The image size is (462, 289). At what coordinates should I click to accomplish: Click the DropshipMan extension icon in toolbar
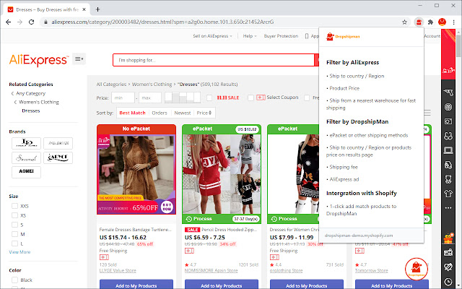(x=419, y=22)
